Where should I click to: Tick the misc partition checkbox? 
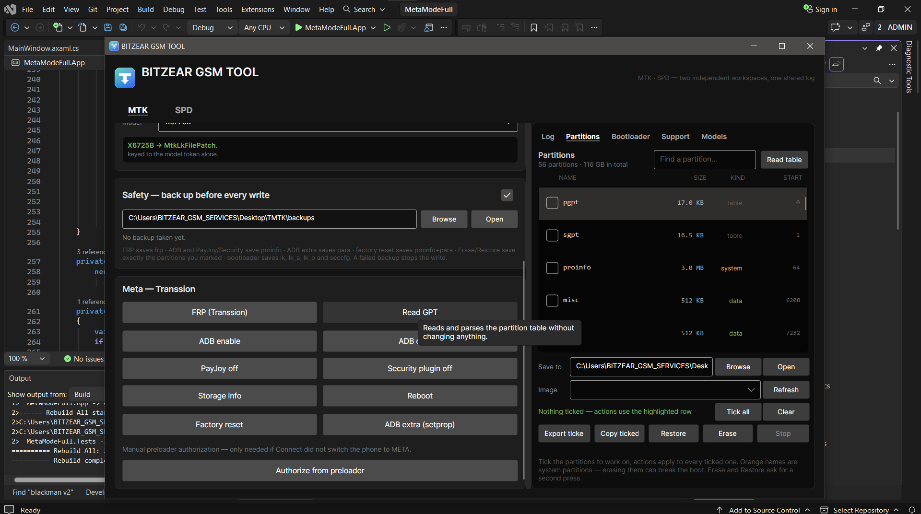(552, 301)
